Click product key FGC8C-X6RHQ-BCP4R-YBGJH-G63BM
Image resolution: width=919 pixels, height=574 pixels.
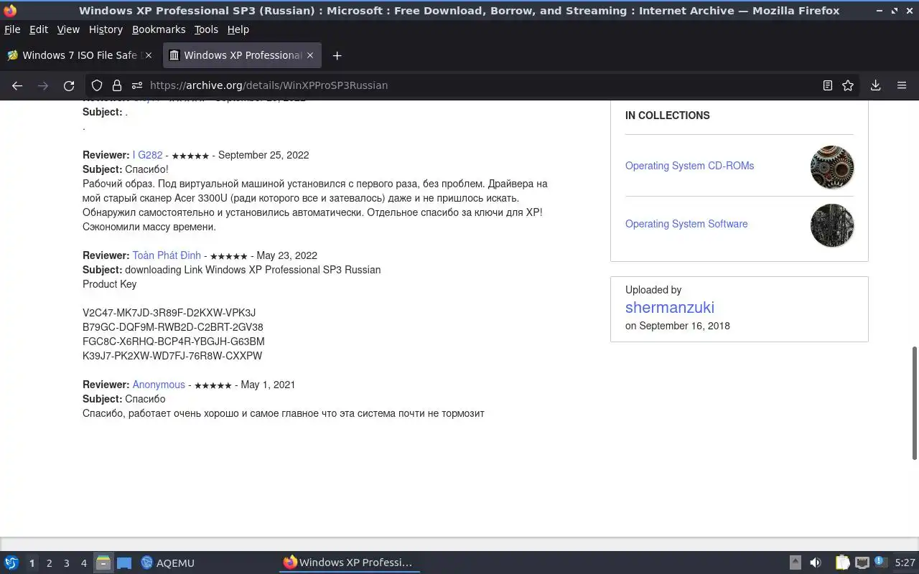pyautogui.click(x=174, y=342)
